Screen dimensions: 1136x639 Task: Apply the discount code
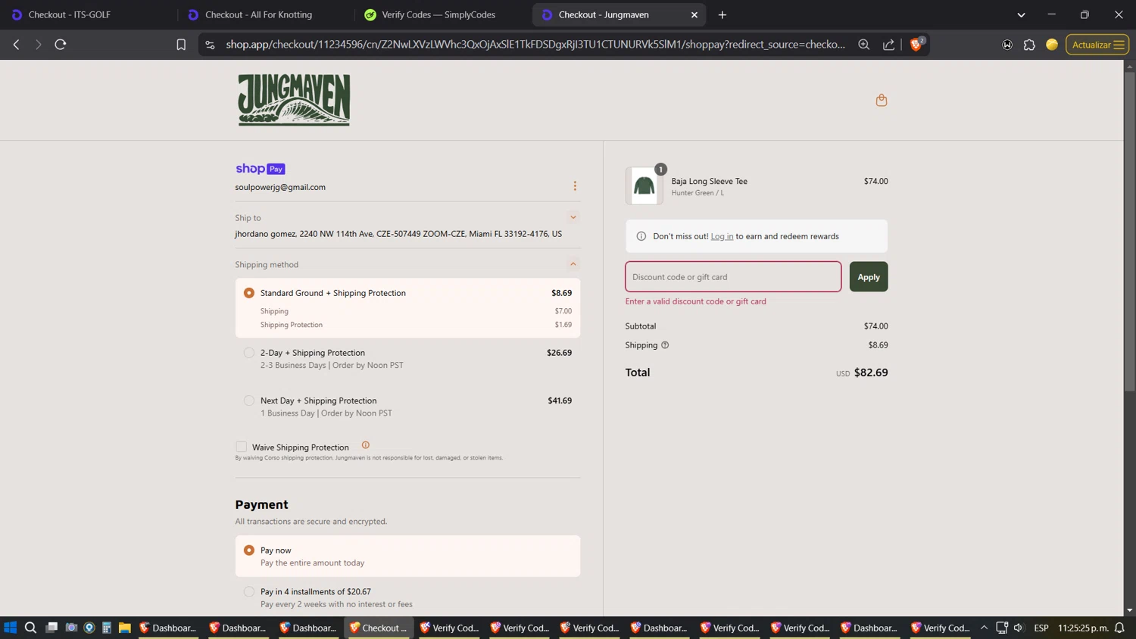868,276
